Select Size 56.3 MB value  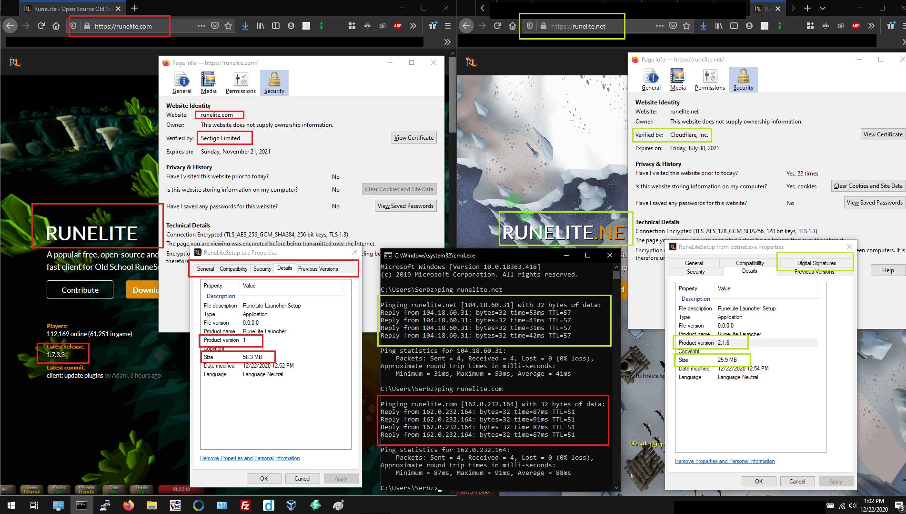pos(252,357)
